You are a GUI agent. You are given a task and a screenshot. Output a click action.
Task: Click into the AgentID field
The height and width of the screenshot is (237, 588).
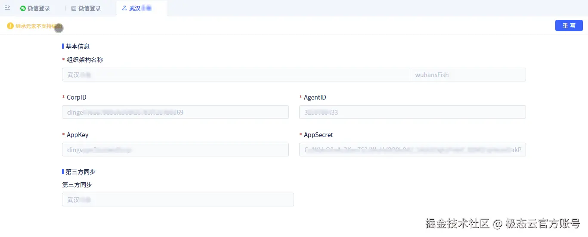(x=412, y=112)
